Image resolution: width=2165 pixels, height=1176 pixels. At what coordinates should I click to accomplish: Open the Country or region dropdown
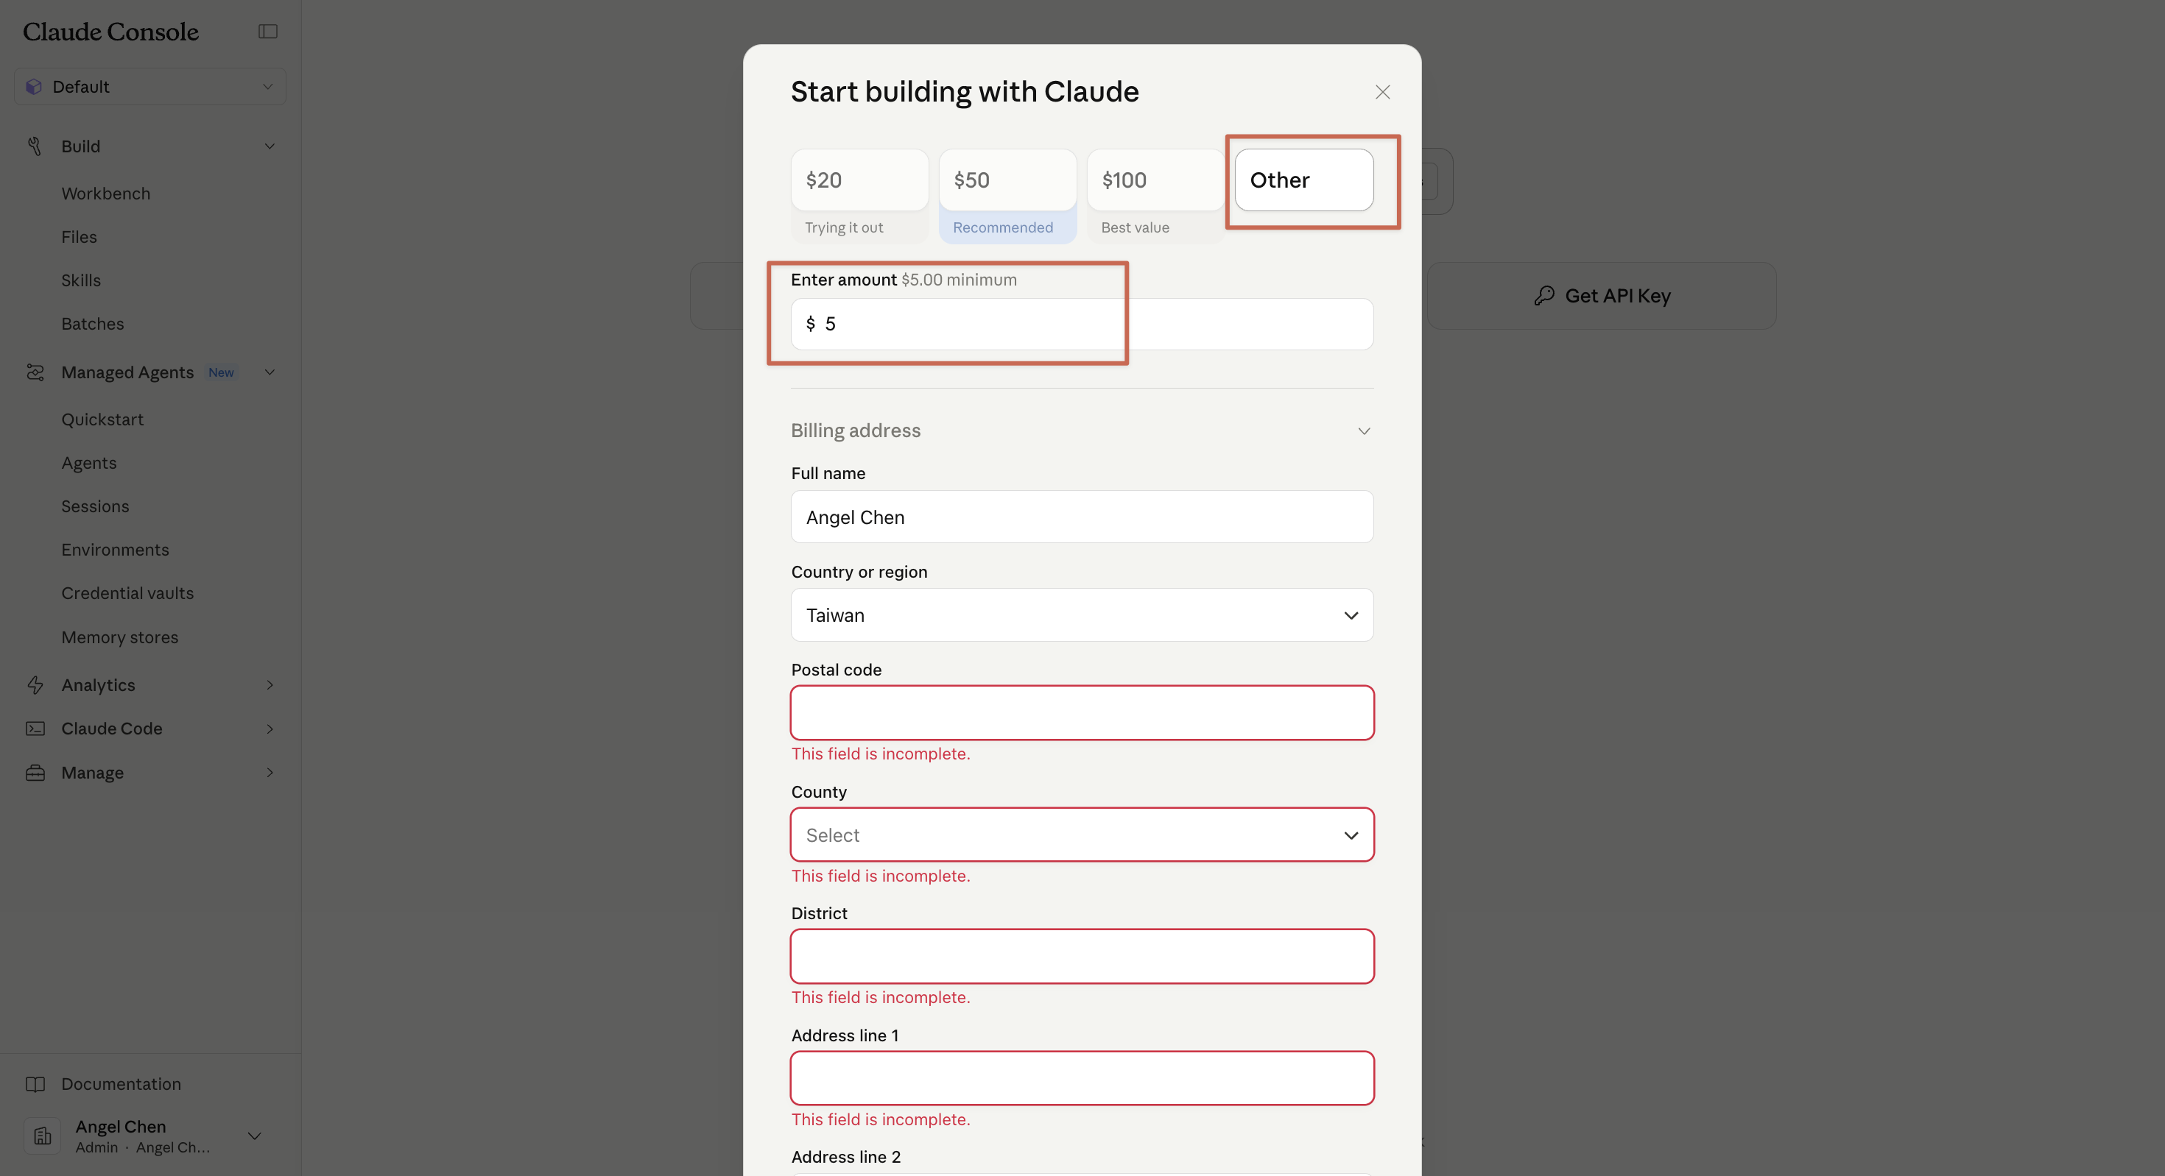click(1082, 615)
